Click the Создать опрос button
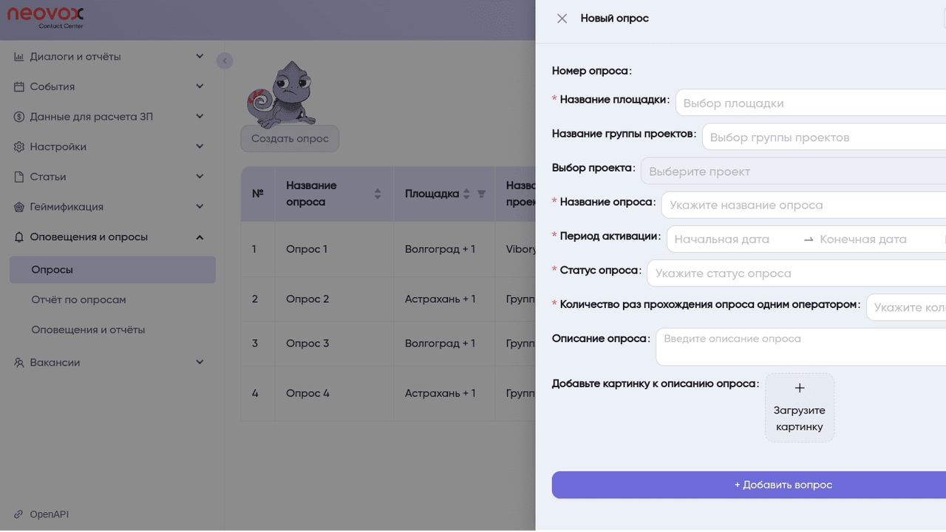Screen dimensions: 946x532 [290, 139]
